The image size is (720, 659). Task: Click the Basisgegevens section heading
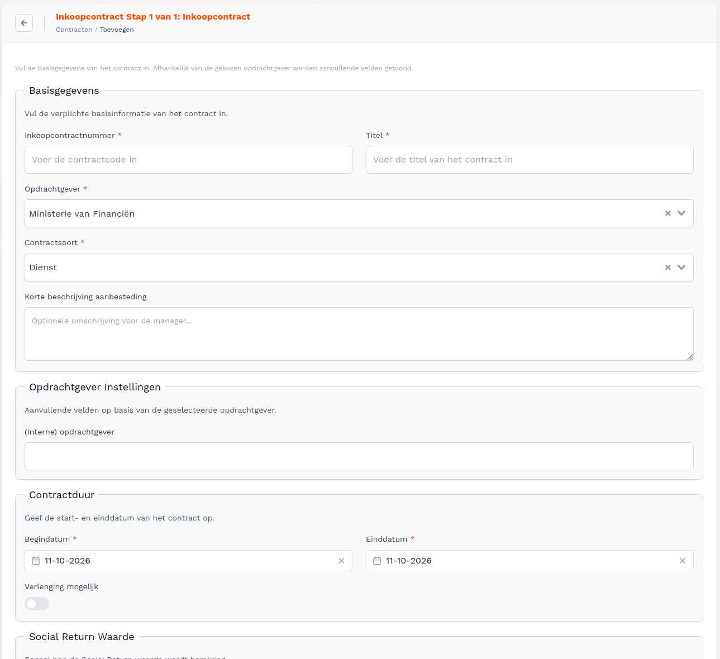[x=64, y=90]
